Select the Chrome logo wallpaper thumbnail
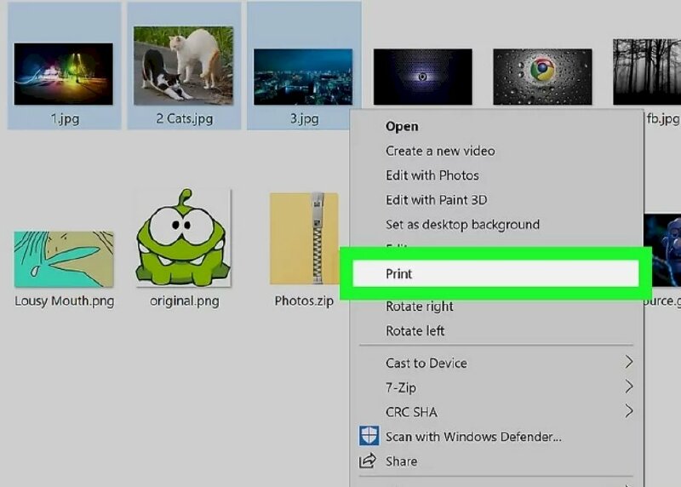 click(542, 76)
